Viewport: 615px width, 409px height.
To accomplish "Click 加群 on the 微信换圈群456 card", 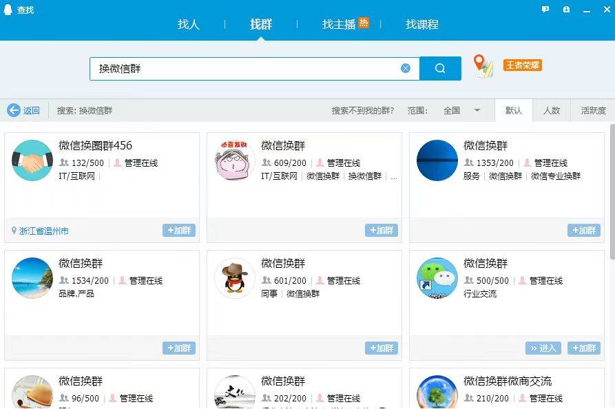I will coord(179,231).
